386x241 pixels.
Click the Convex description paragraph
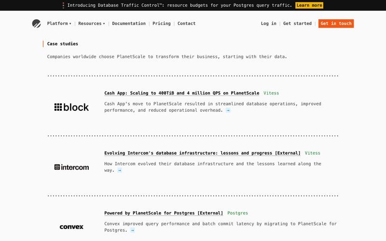pos(221,227)
